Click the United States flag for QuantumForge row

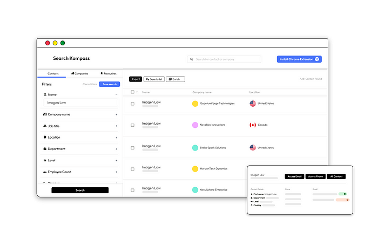pos(253,104)
